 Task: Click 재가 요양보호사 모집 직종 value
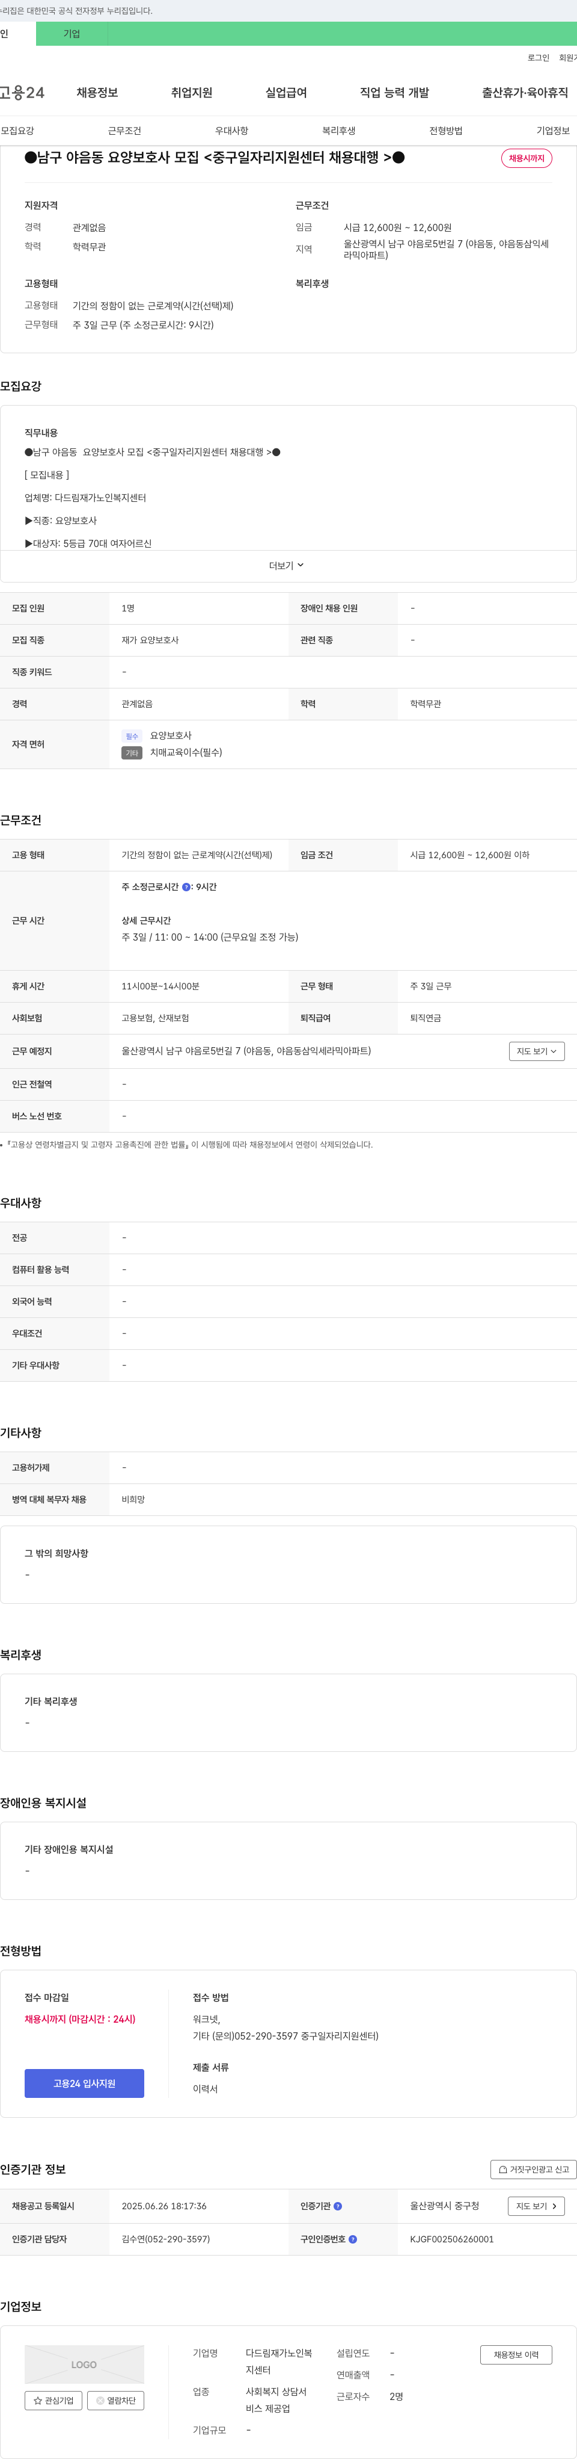click(150, 640)
